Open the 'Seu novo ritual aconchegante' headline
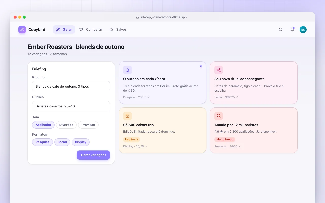325x203 pixels. pyautogui.click(x=239, y=79)
